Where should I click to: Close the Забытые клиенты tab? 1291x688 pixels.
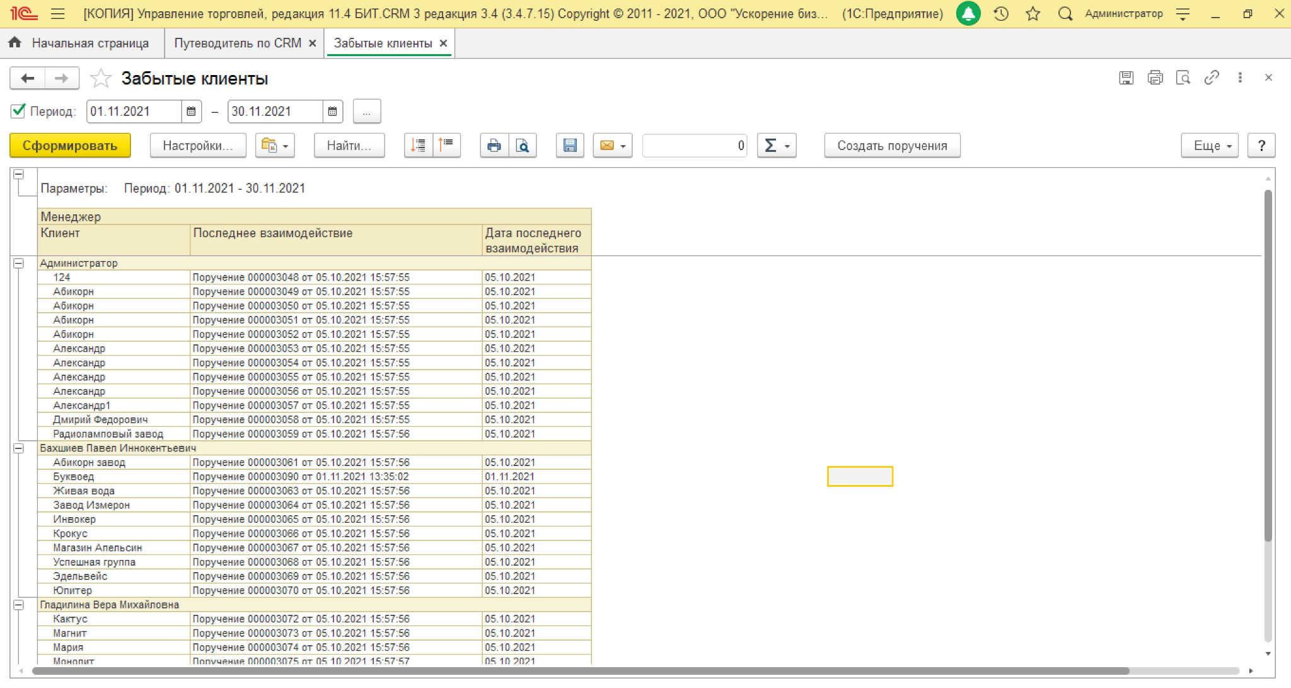pyautogui.click(x=444, y=44)
